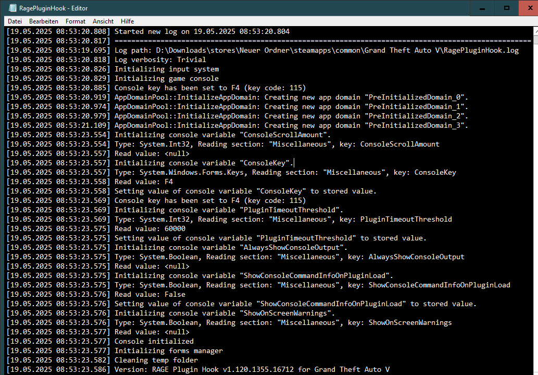
Task: Click the 'Read value: F4' line
Action: point(90,182)
